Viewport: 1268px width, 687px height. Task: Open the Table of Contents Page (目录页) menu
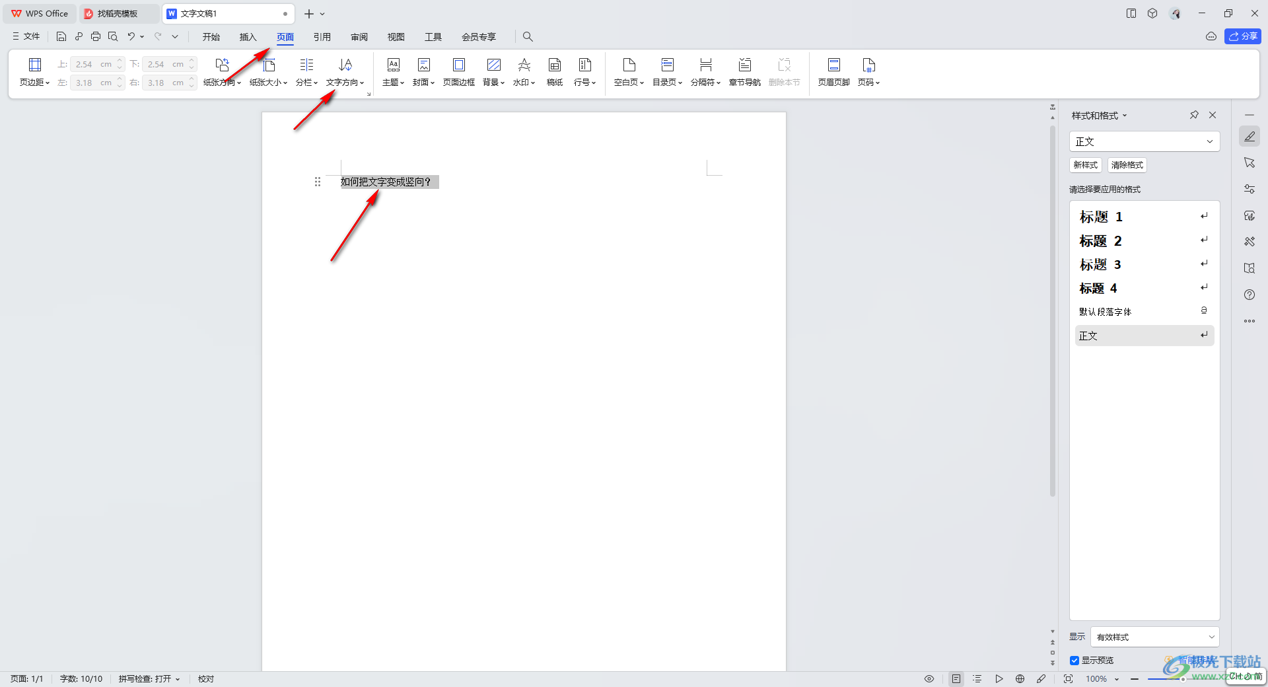tap(667, 72)
